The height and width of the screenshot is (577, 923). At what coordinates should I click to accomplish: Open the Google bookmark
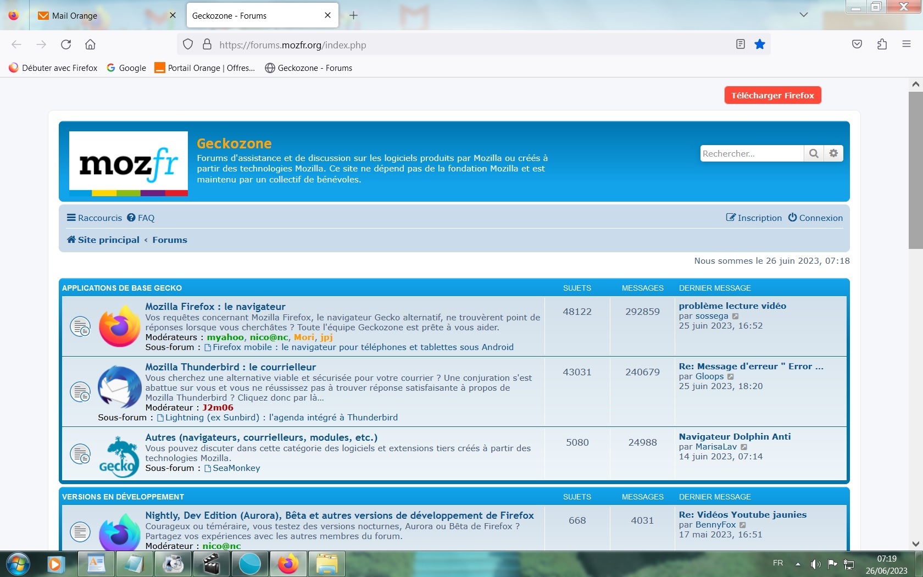tap(126, 68)
